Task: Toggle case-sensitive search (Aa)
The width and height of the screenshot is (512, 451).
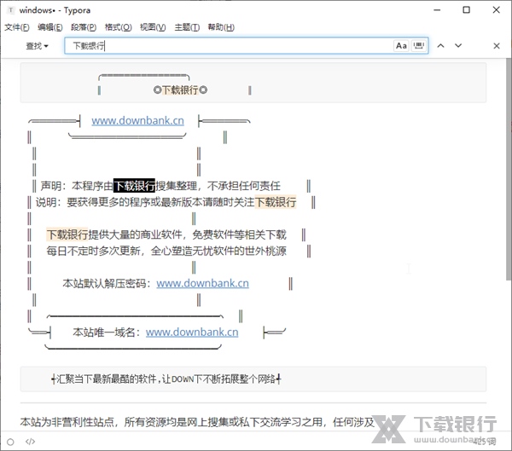Action: click(401, 46)
